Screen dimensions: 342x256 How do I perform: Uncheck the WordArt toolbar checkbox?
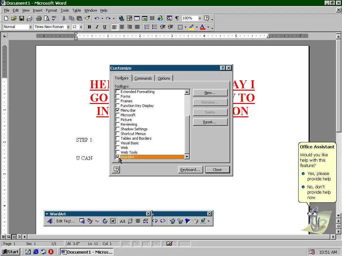[118, 157]
